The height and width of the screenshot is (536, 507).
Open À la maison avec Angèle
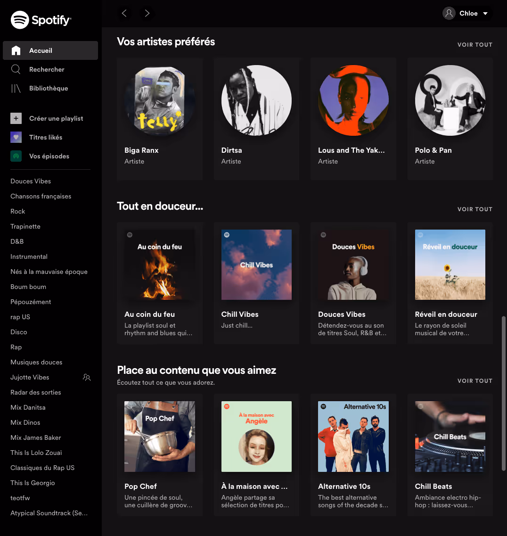point(256,436)
